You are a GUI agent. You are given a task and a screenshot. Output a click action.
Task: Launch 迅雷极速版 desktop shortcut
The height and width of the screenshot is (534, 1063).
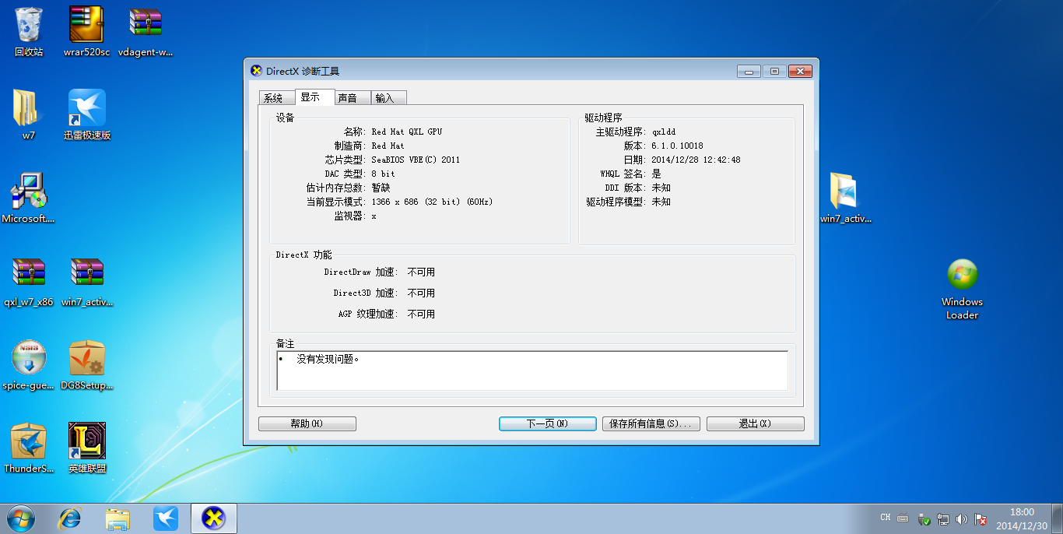87,114
